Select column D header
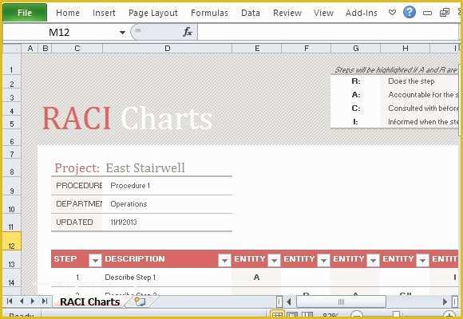The width and height of the screenshot is (463, 319). coord(168,48)
